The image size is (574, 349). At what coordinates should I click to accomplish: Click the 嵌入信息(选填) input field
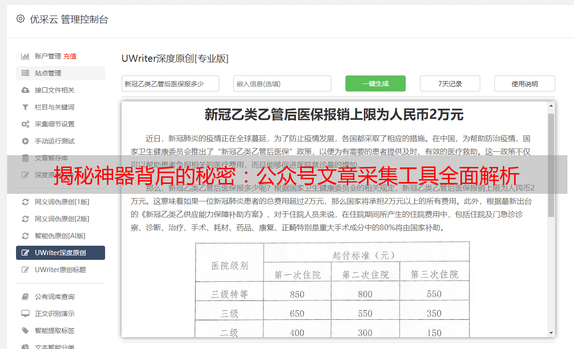tap(282, 83)
